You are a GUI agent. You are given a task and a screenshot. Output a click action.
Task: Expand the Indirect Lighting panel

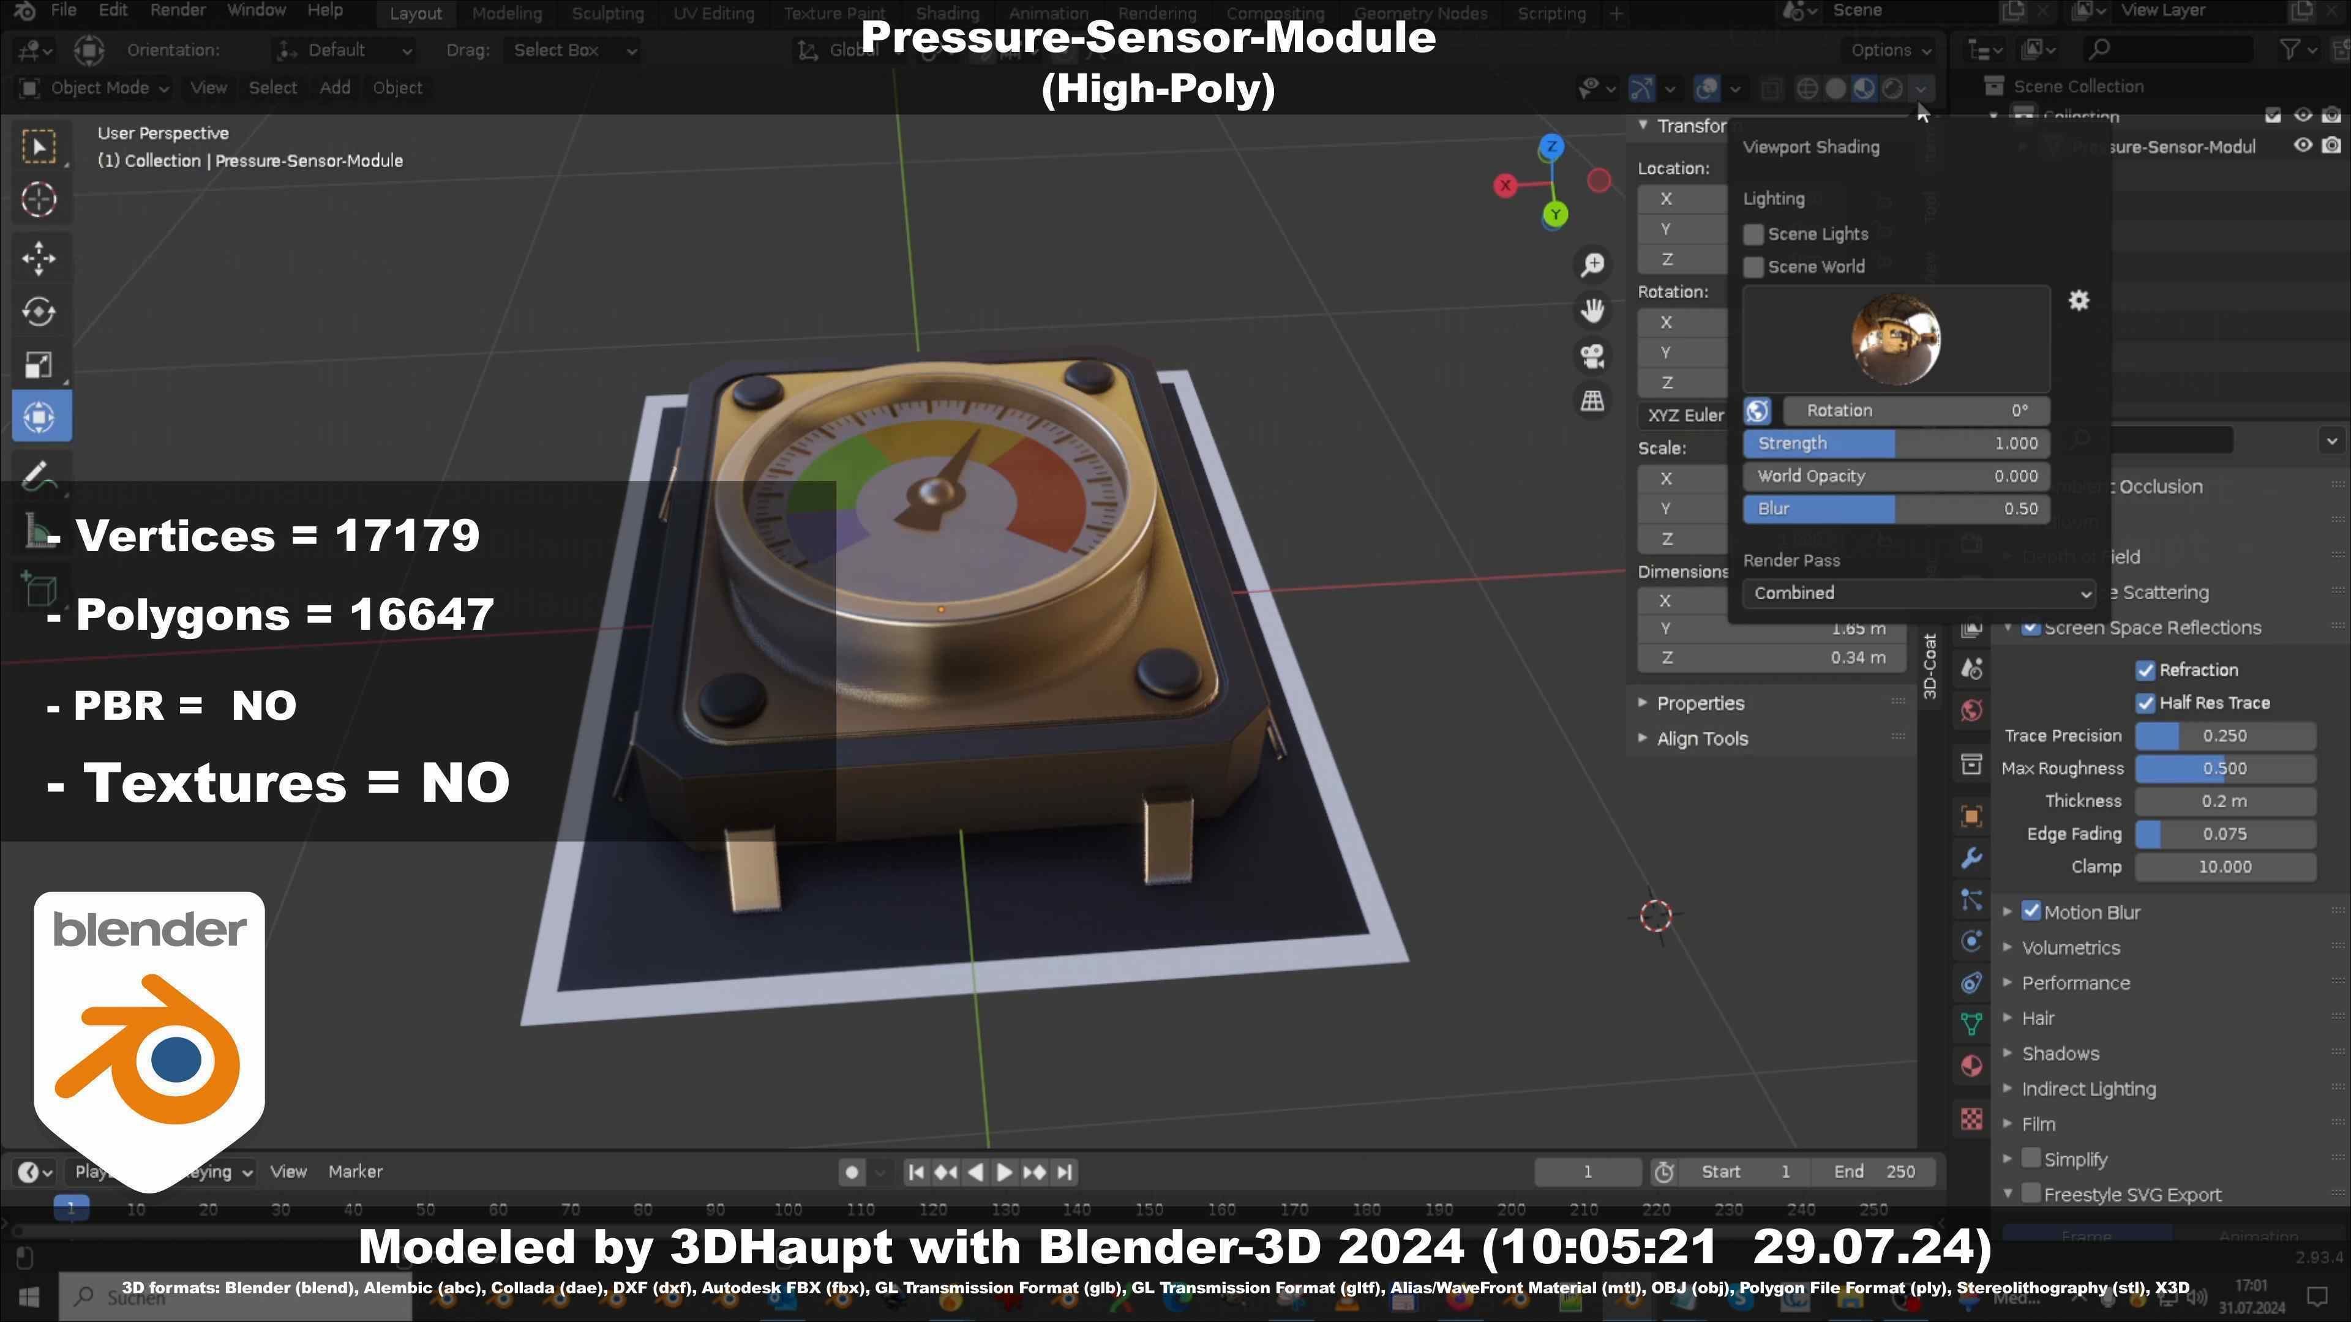coord(2088,1089)
